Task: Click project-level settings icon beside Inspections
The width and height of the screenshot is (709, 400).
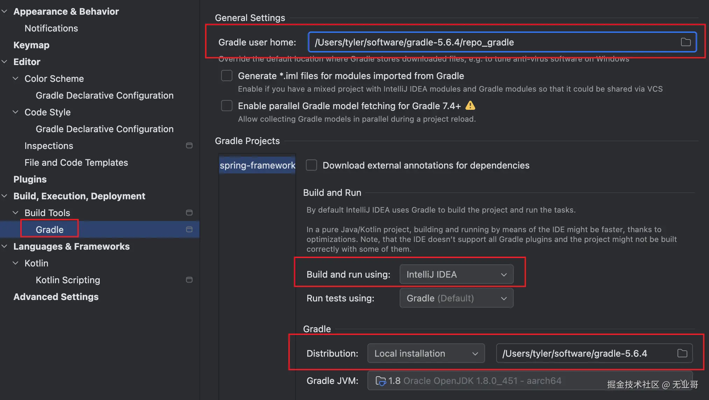Action: point(189,145)
